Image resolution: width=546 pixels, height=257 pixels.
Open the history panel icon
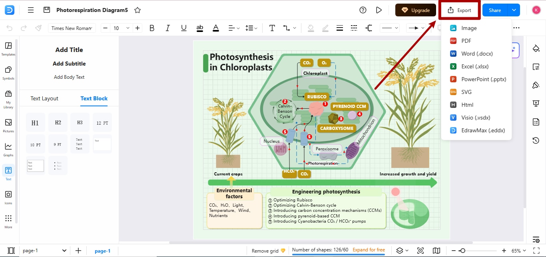click(x=536, y=140)
